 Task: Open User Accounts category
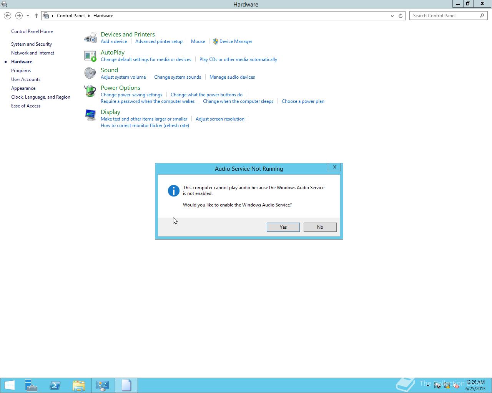point(26,79)
